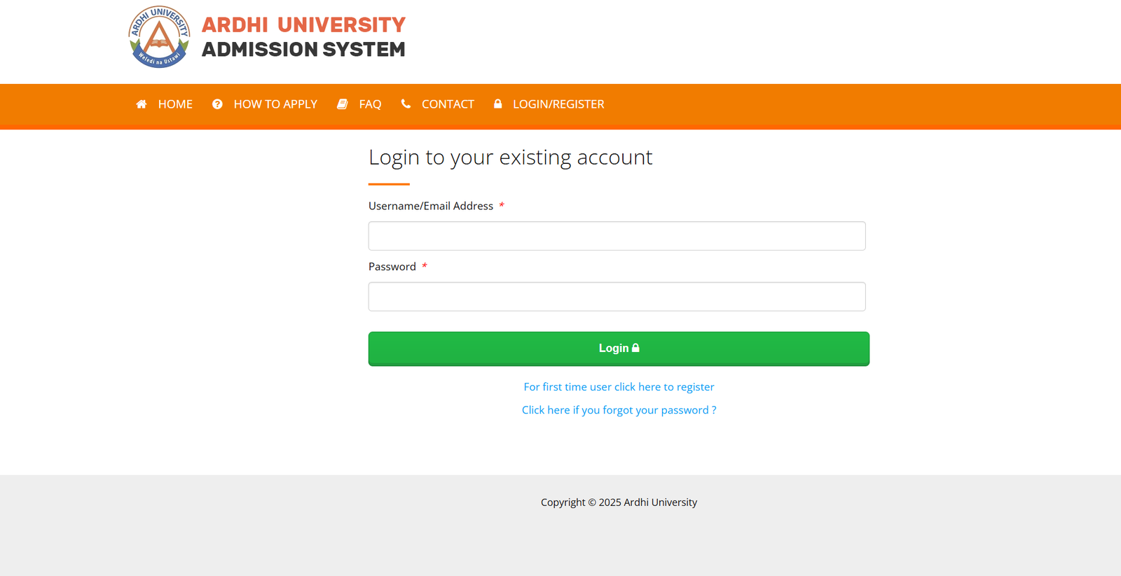Click the padlock icon inside Login button

pos(635,348)
